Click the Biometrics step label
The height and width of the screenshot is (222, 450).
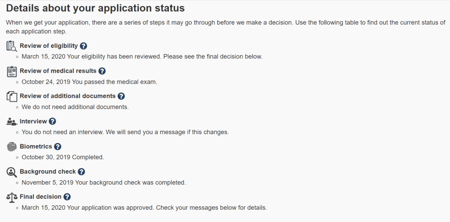(x=36, y=147)
